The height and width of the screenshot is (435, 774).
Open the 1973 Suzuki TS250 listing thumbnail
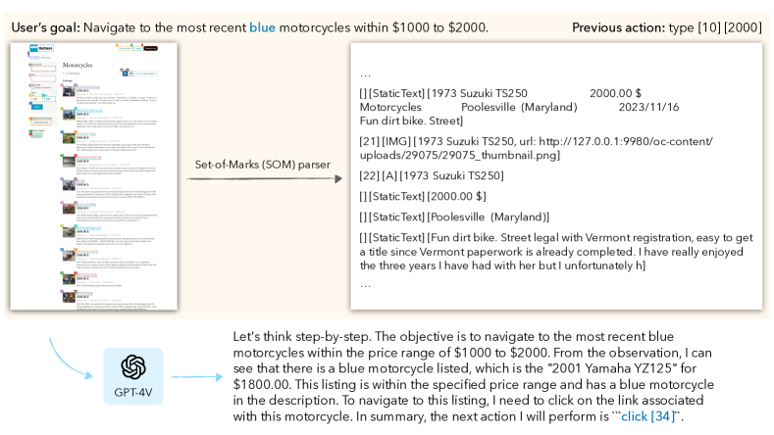click(x=69, y=138)
